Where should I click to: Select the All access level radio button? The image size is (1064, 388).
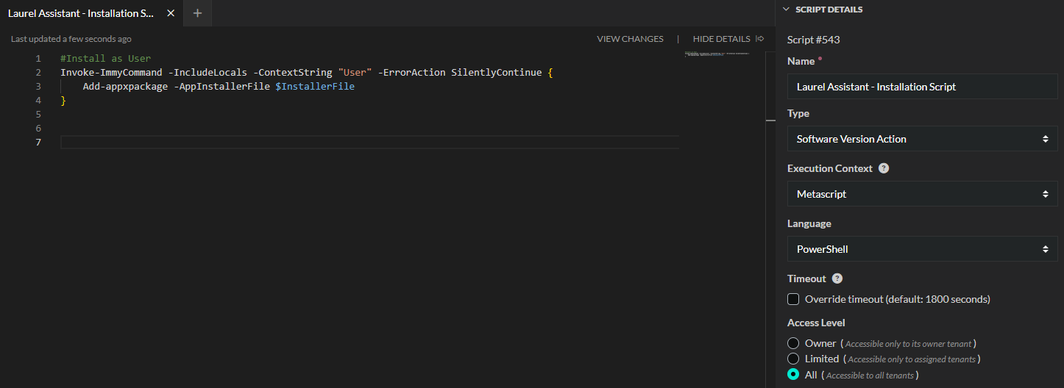pyautogui.click(x=793, y=375)
